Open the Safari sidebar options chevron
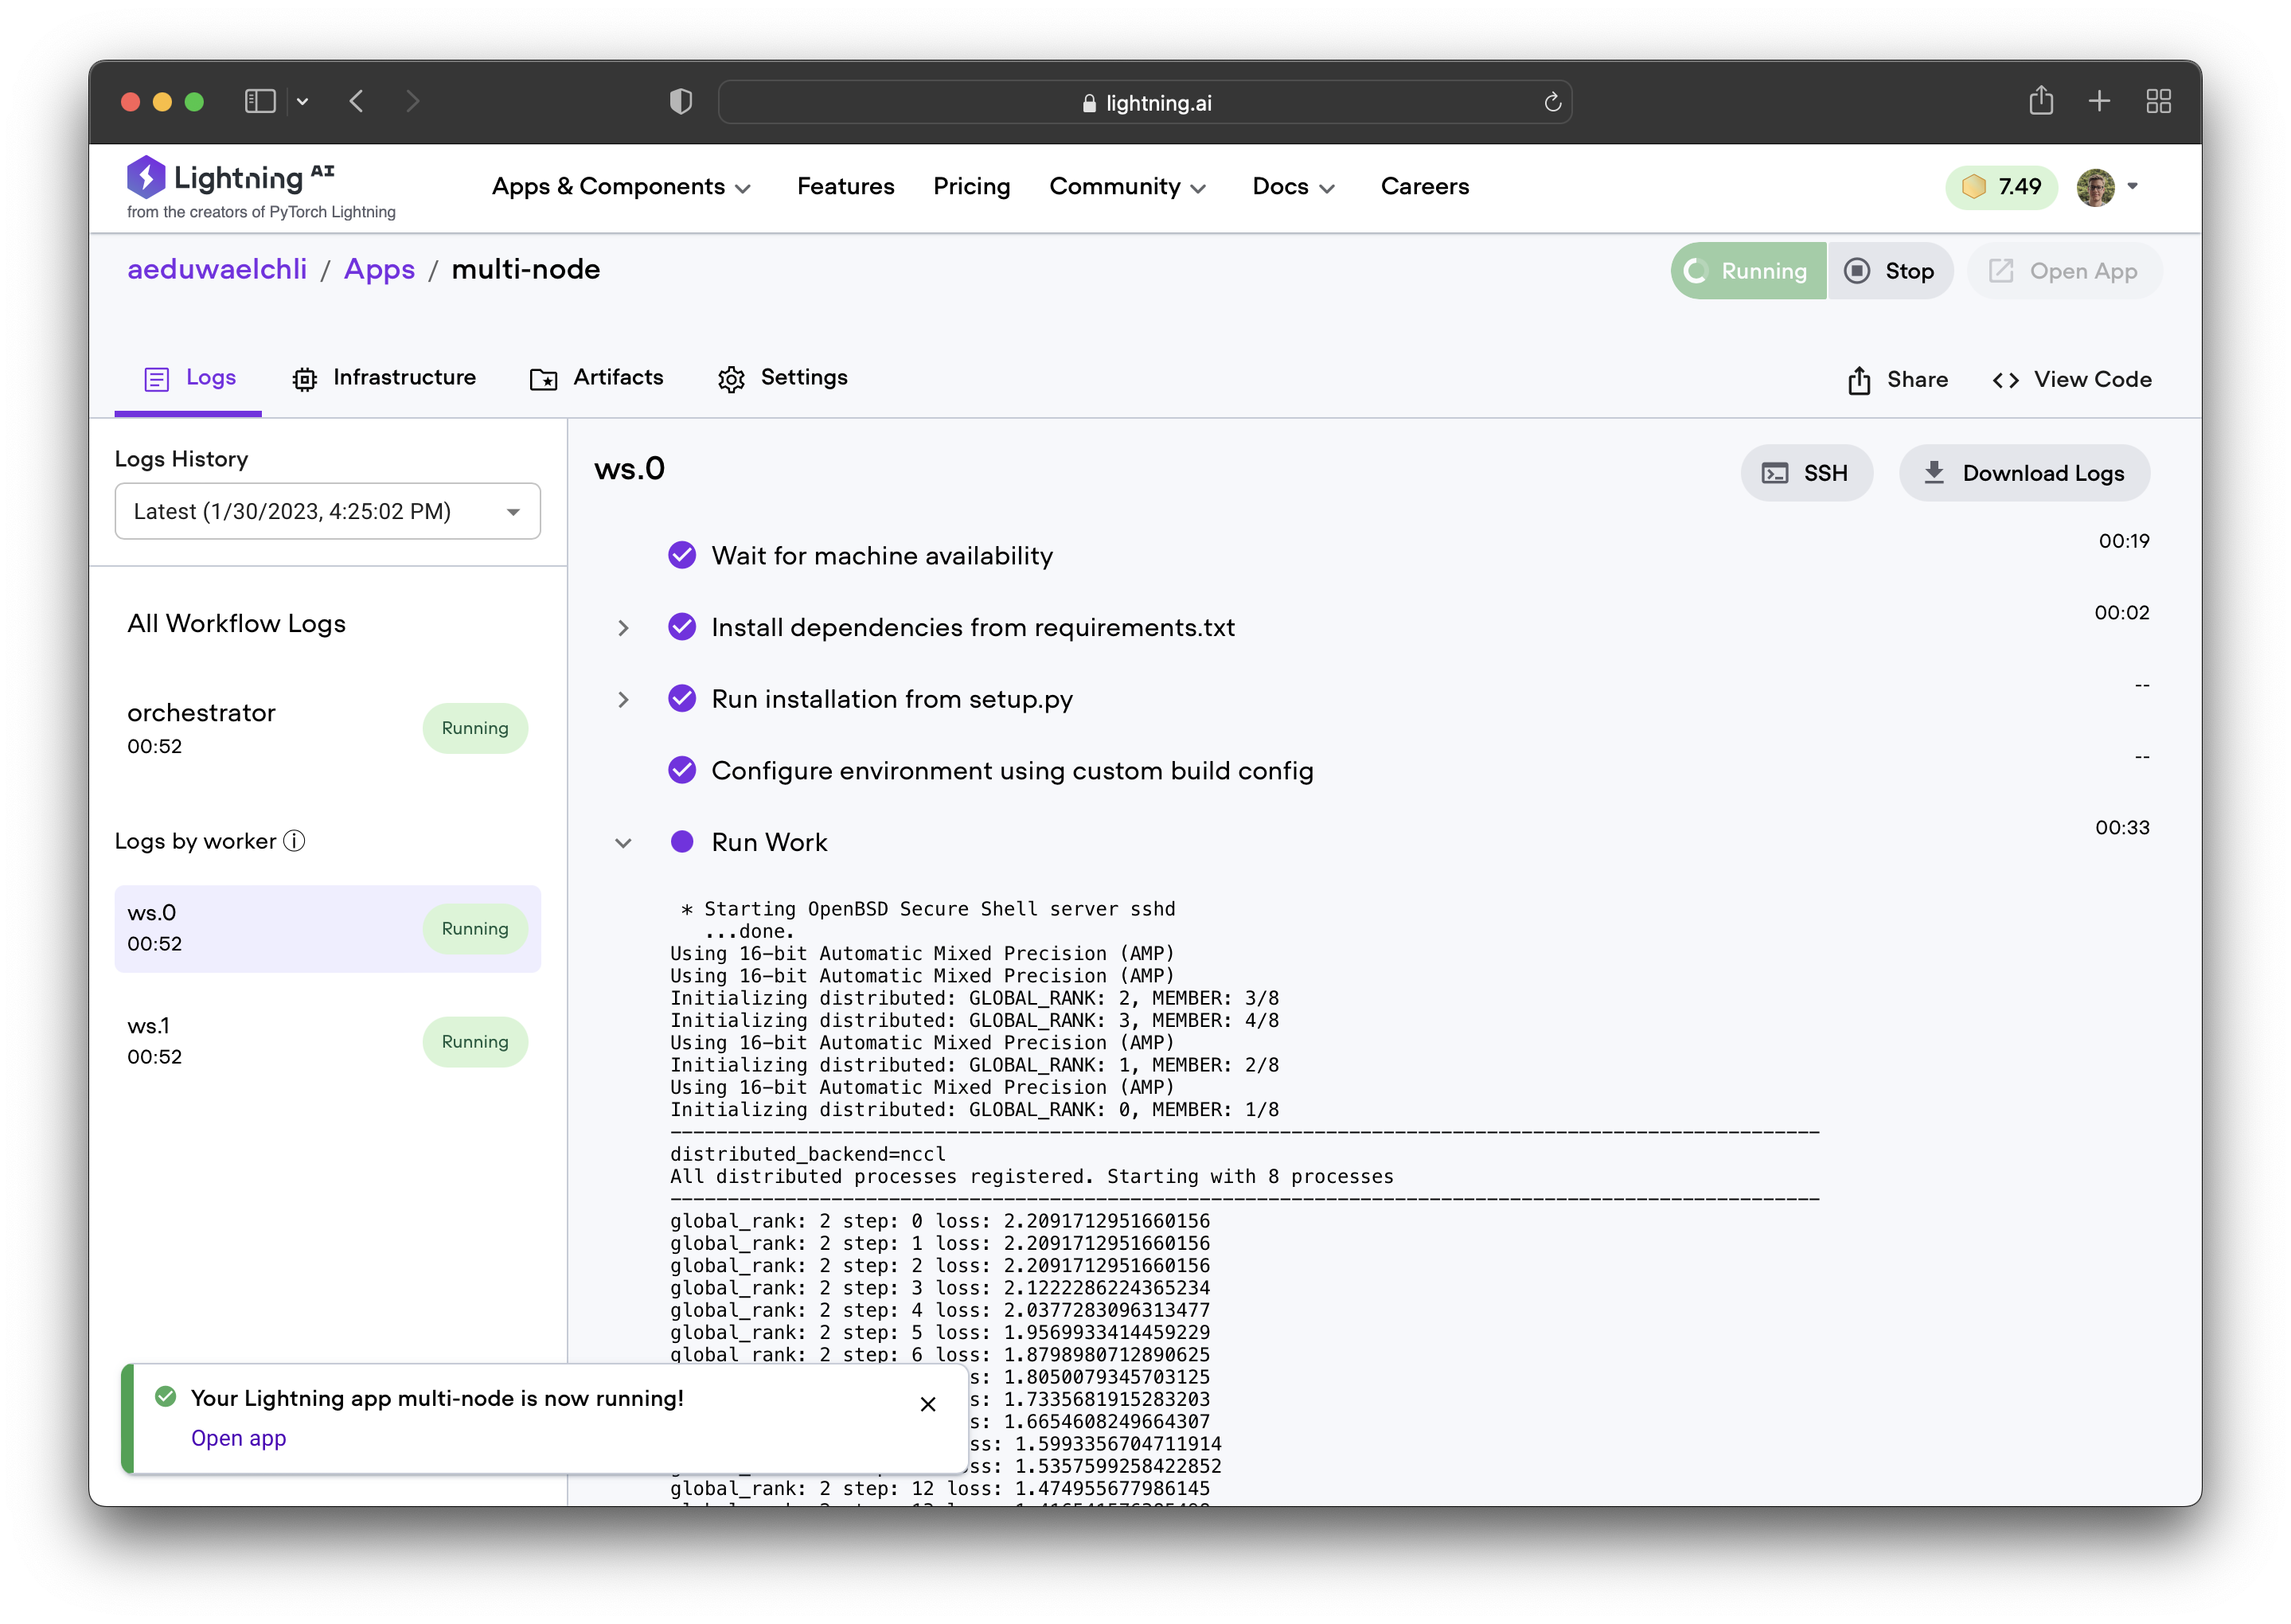 302,101
